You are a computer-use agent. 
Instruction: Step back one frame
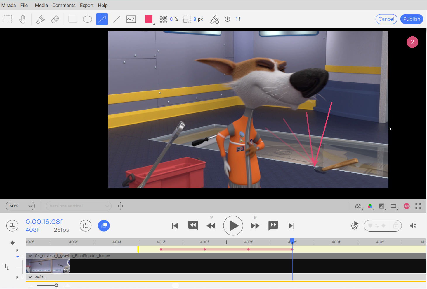coord(211,226)
